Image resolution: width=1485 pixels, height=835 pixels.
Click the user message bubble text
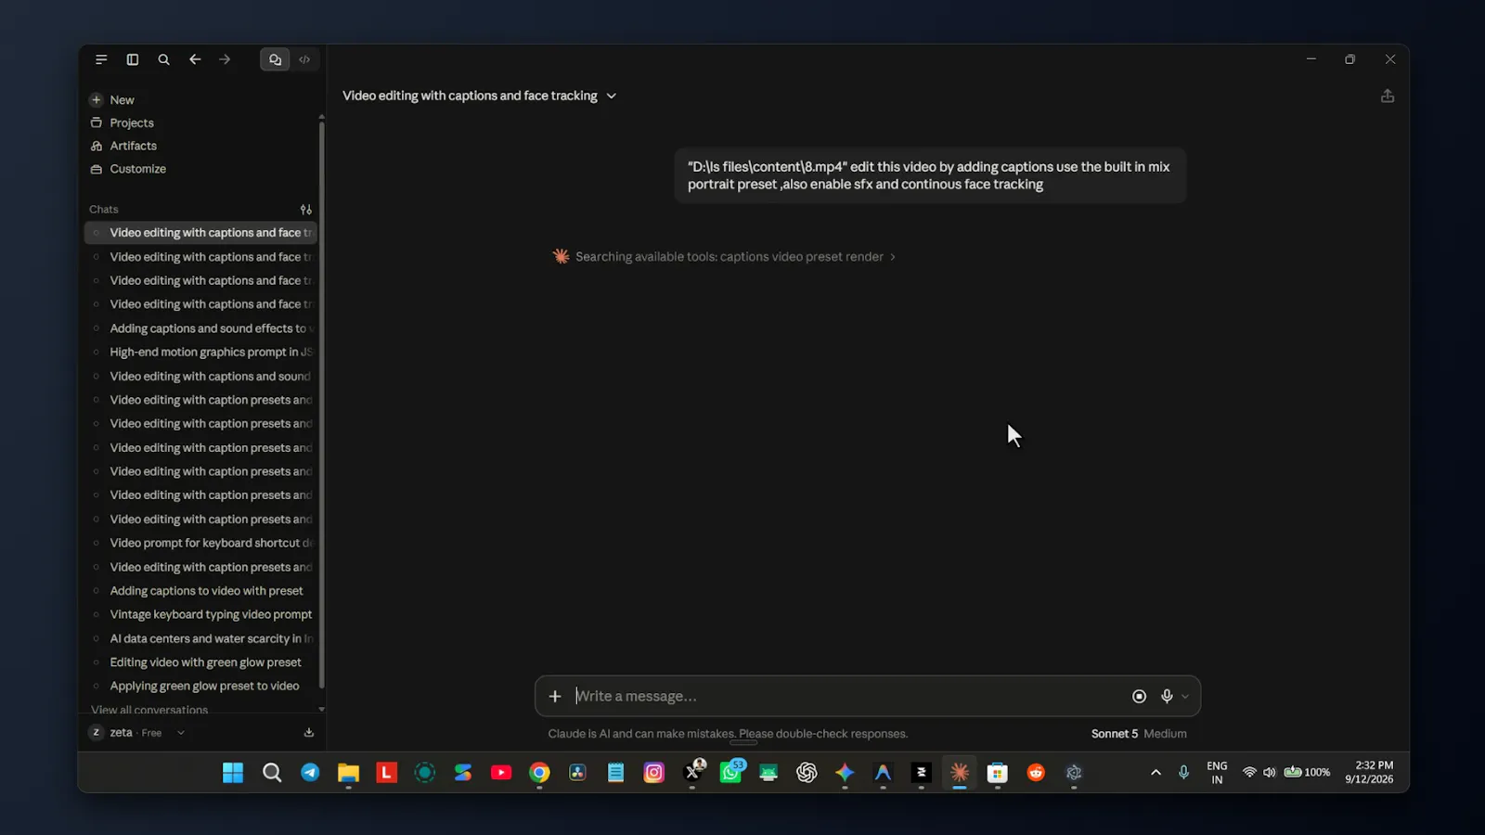tap(929, 175)
